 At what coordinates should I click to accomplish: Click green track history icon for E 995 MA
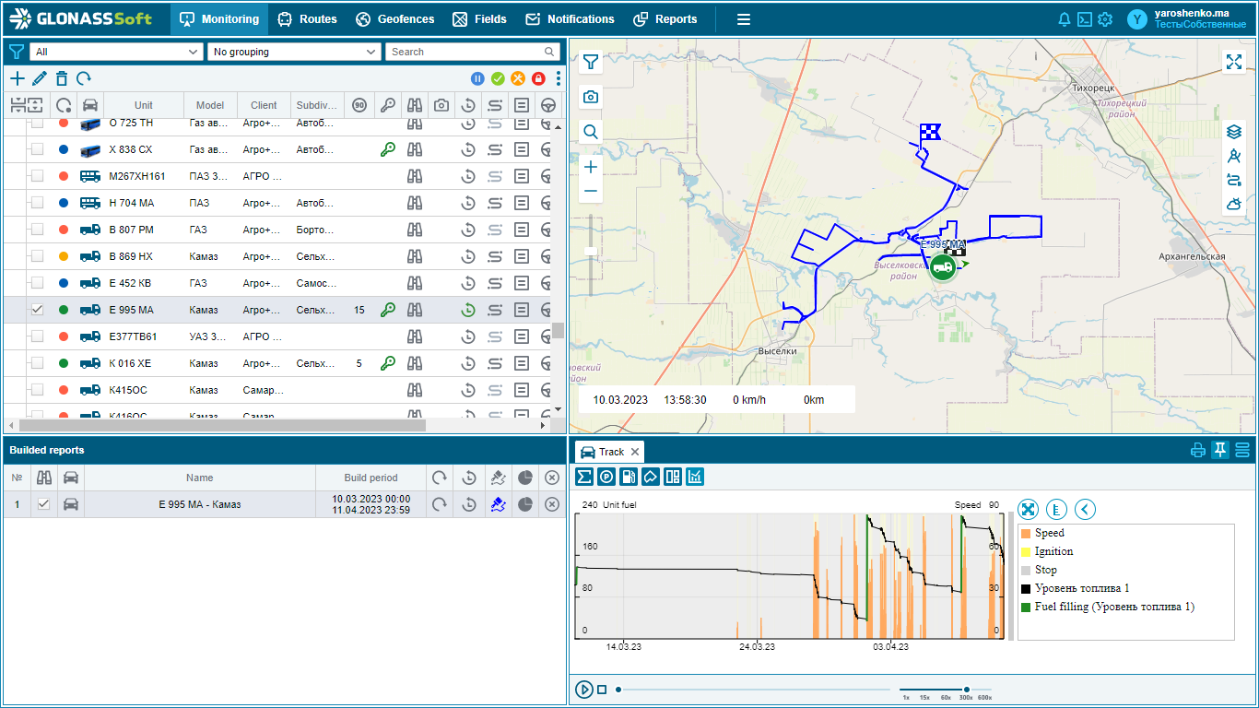468,310
